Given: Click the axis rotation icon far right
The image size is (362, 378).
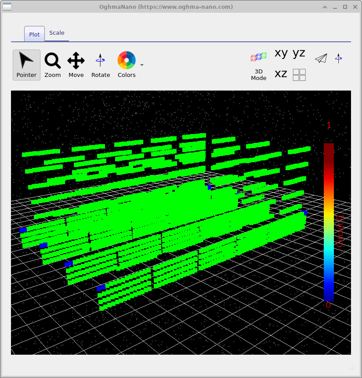Looking at the screenshot, I should tap(338, 58).
